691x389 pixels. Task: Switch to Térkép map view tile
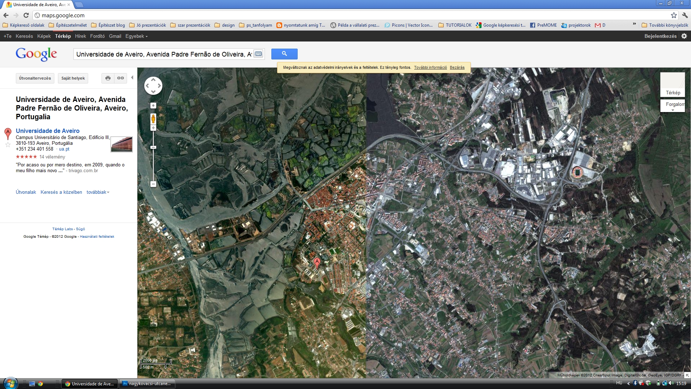pos(673,85)
